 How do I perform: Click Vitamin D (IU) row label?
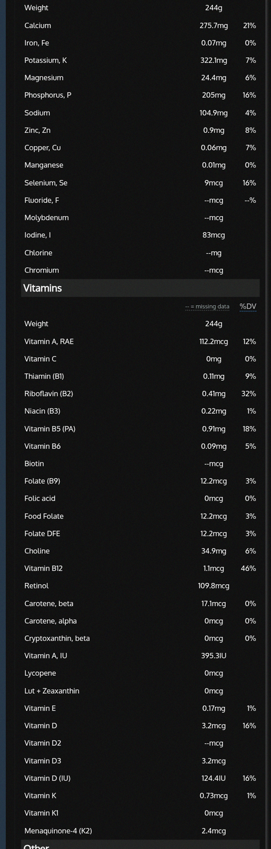pos(48,778)
